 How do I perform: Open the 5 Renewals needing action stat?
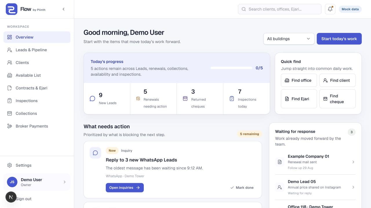point(153,99)
